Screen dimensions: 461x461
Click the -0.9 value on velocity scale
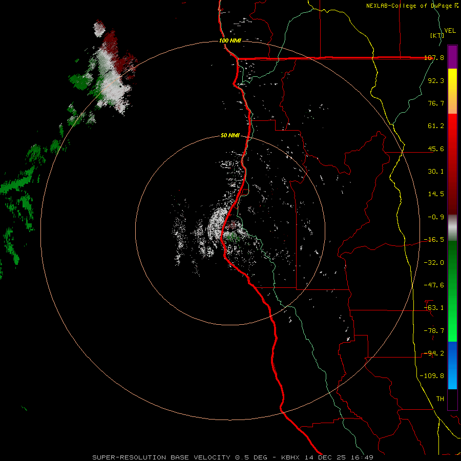pyautogui.click(x=436, y=217)
